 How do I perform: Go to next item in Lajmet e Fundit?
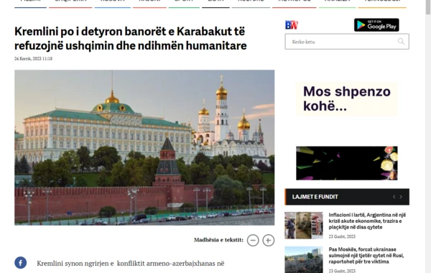[401, 197]
